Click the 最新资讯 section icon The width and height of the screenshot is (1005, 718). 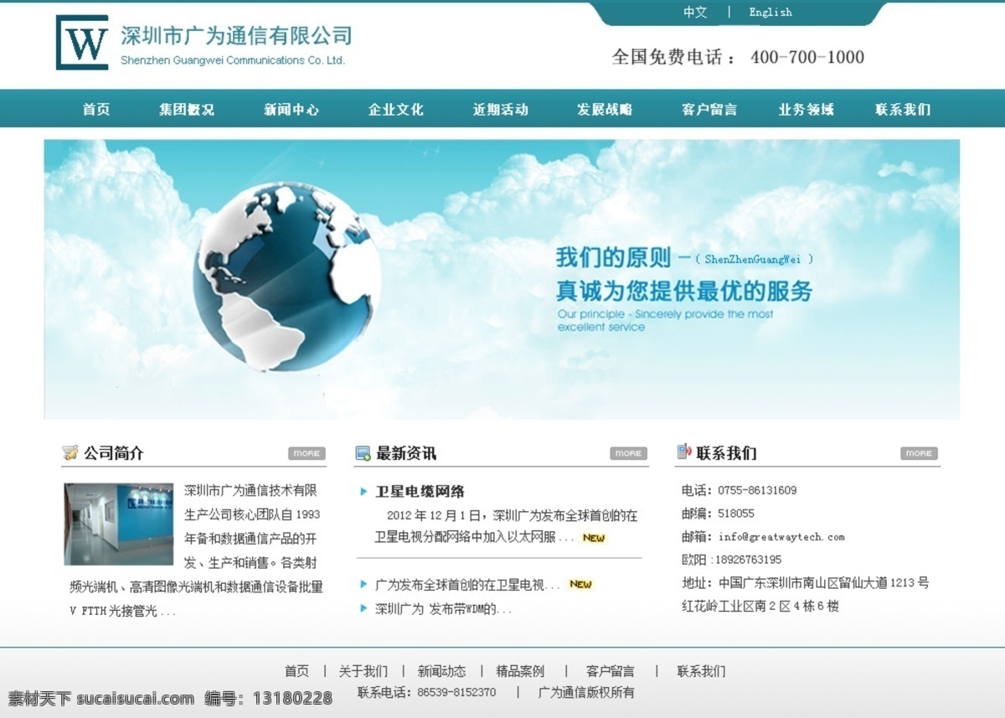pos(363,453)
